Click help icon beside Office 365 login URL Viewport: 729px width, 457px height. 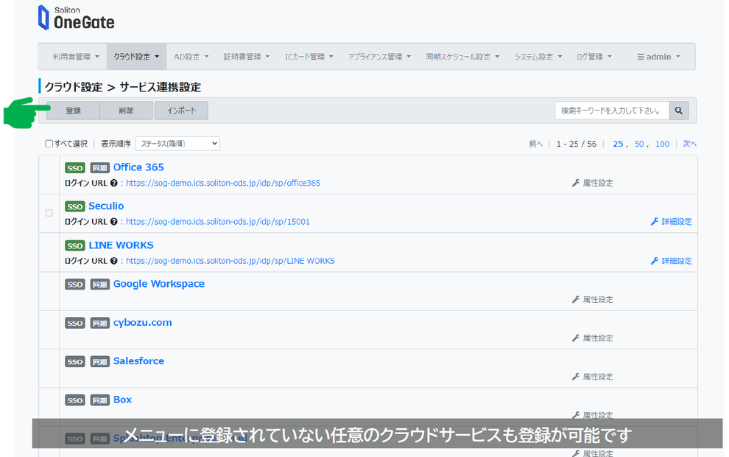pos(113,183)
